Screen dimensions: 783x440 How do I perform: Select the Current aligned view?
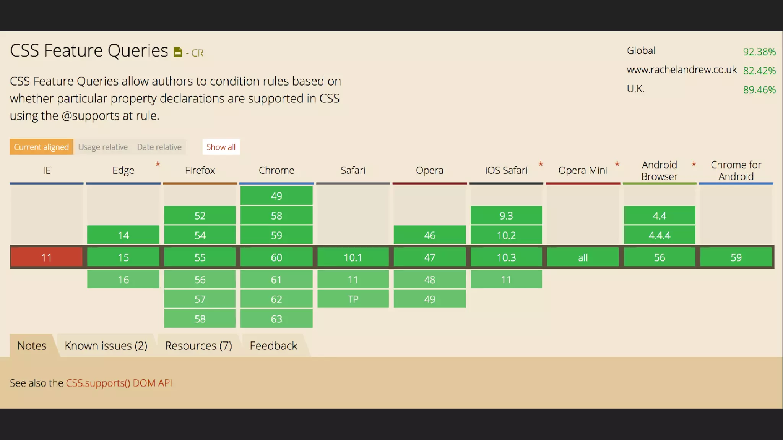(x=41, y=147)
